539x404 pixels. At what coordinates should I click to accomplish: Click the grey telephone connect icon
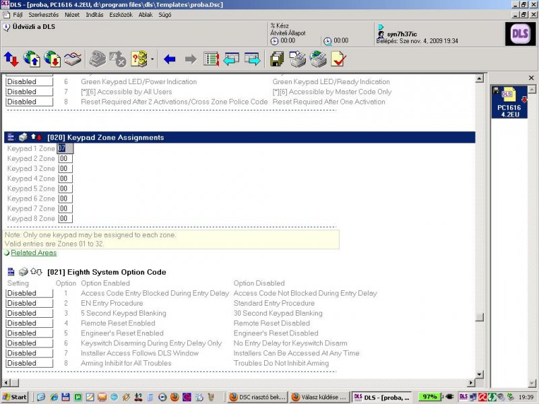(x=97, y=59)
